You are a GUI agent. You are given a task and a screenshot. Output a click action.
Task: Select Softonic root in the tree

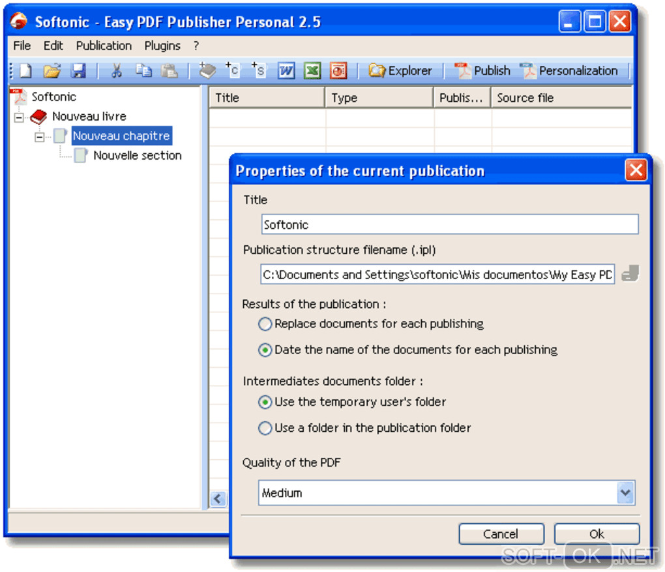54,97
